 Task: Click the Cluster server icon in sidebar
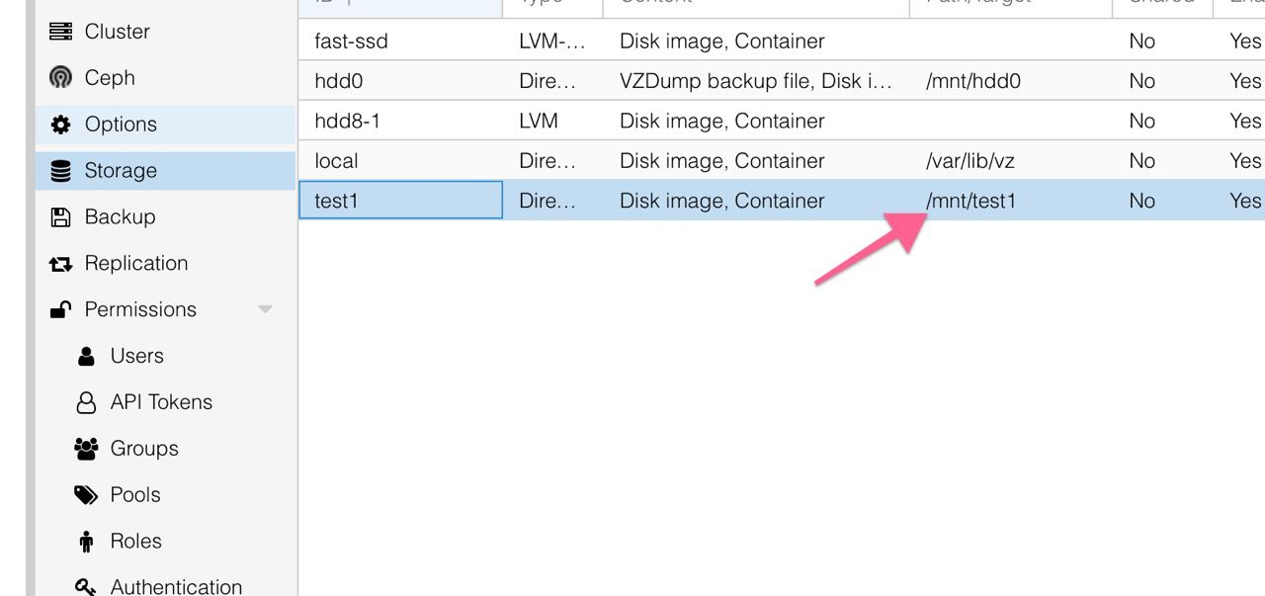tap(60, 32)
